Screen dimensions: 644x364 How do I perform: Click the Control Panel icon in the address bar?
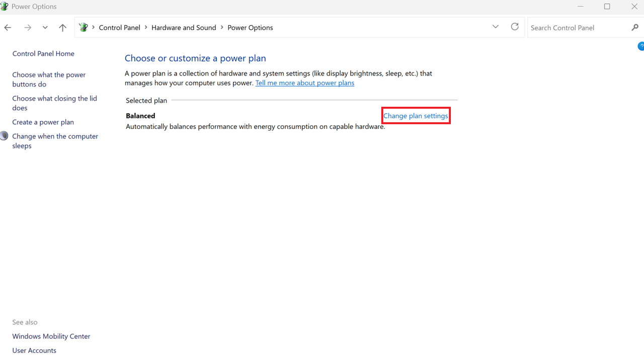(x=83, y=27)
